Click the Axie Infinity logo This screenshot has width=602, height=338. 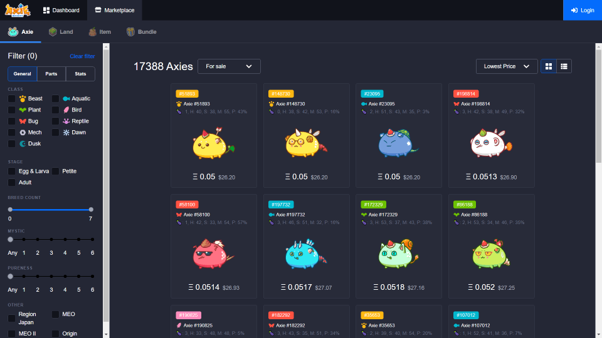point(17,10)
